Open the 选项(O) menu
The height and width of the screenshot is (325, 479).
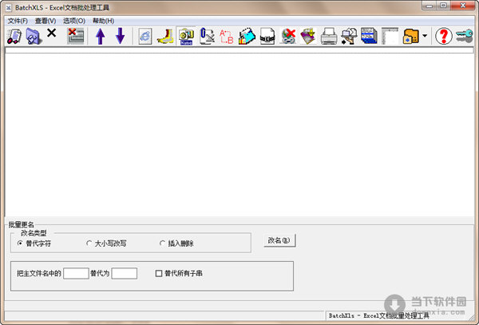74,21
